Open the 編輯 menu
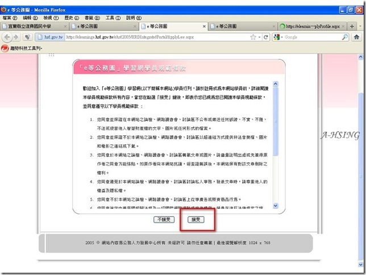Image resolution: width=366 pixels, height=275 pixels. [30, 18]
